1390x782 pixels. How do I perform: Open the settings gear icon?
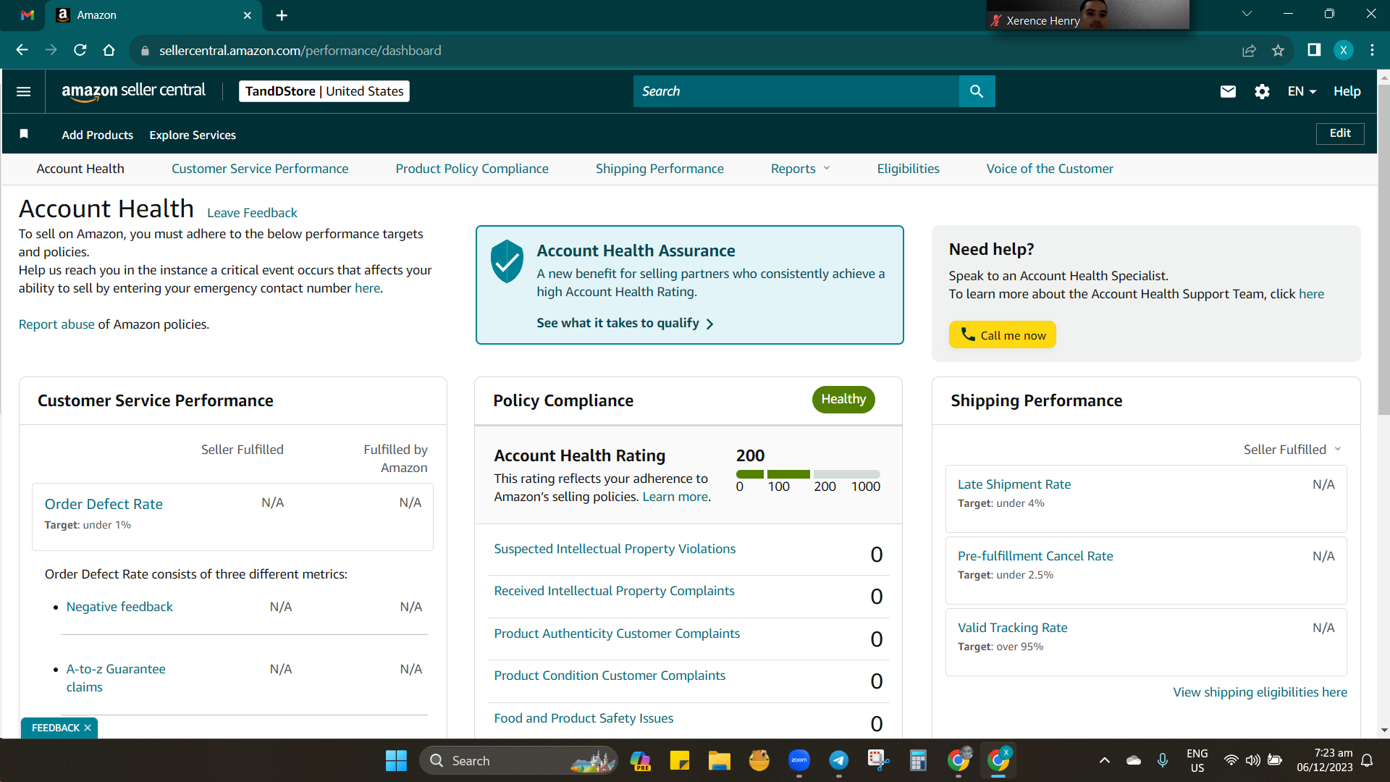(x=1262, y=91)
